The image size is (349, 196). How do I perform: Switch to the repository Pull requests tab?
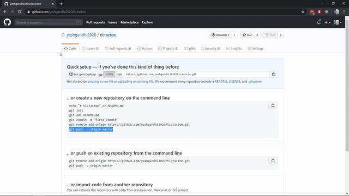click(118, 48)
